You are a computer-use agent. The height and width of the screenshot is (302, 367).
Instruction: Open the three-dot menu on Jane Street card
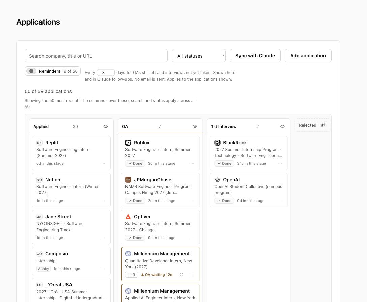pyautogui.click(x=103, y=238)
